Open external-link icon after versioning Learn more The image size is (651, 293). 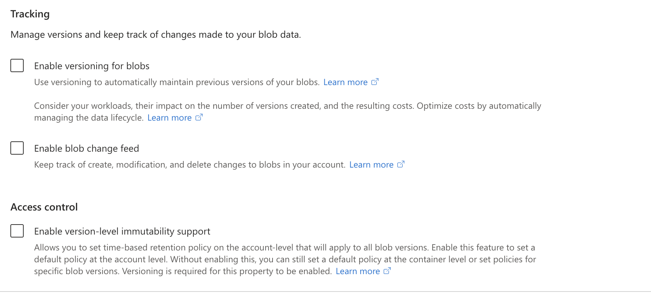click(375, 82)
